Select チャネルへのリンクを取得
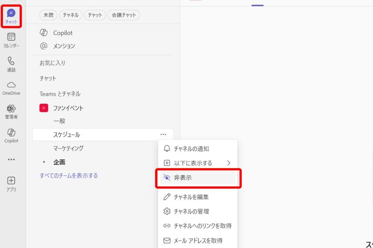This screenshot has width=373, height=248. tap(198, 226)
